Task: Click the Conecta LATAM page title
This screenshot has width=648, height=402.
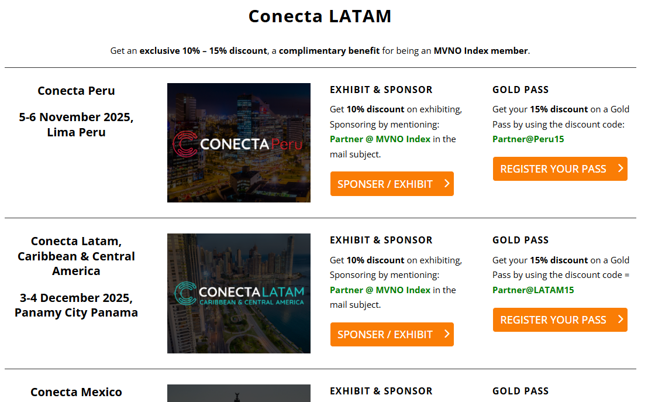Action: click(x=320, y=16)
